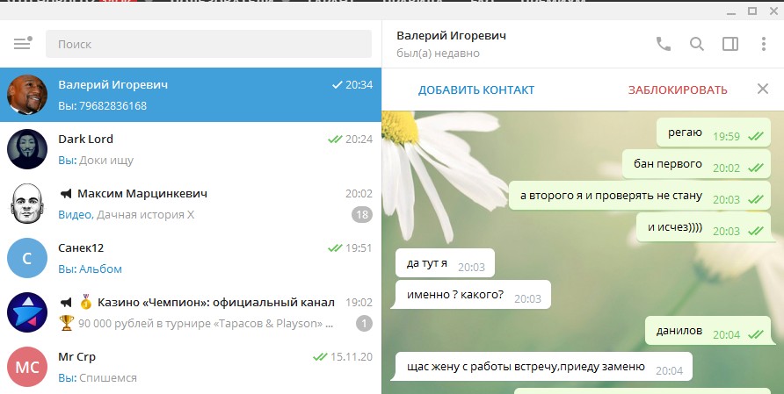Click Казино Чемпион star logo avatar
The image size is (784, 394).
point(27,312)
